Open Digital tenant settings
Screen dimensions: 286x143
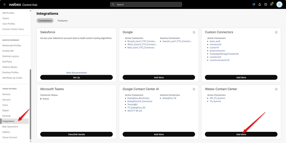pos(5,110)
